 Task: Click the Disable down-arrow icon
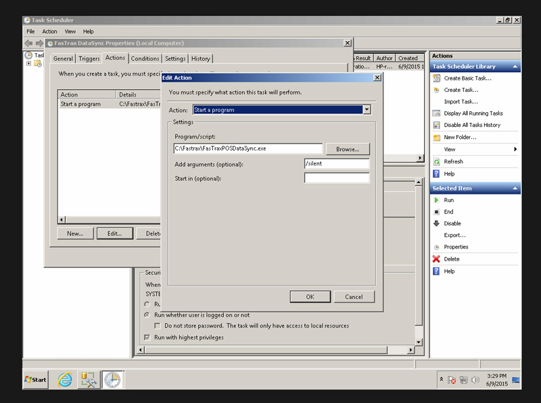436,223
